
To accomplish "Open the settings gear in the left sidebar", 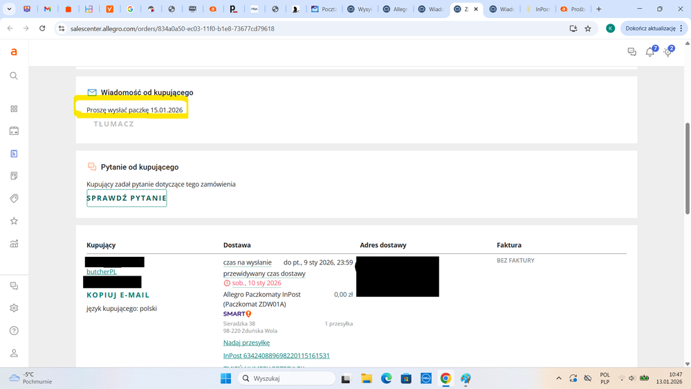I will click(14, 308).
